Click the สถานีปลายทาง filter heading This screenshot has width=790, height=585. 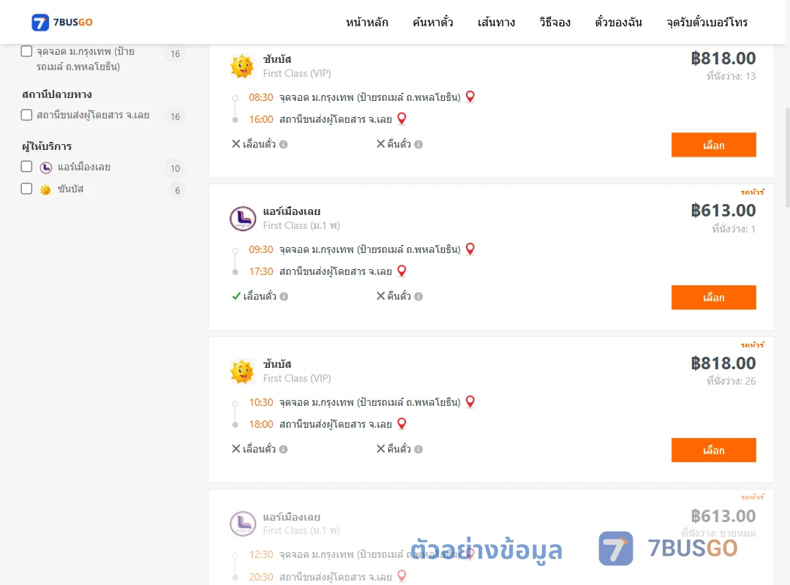tap(57, 94)
